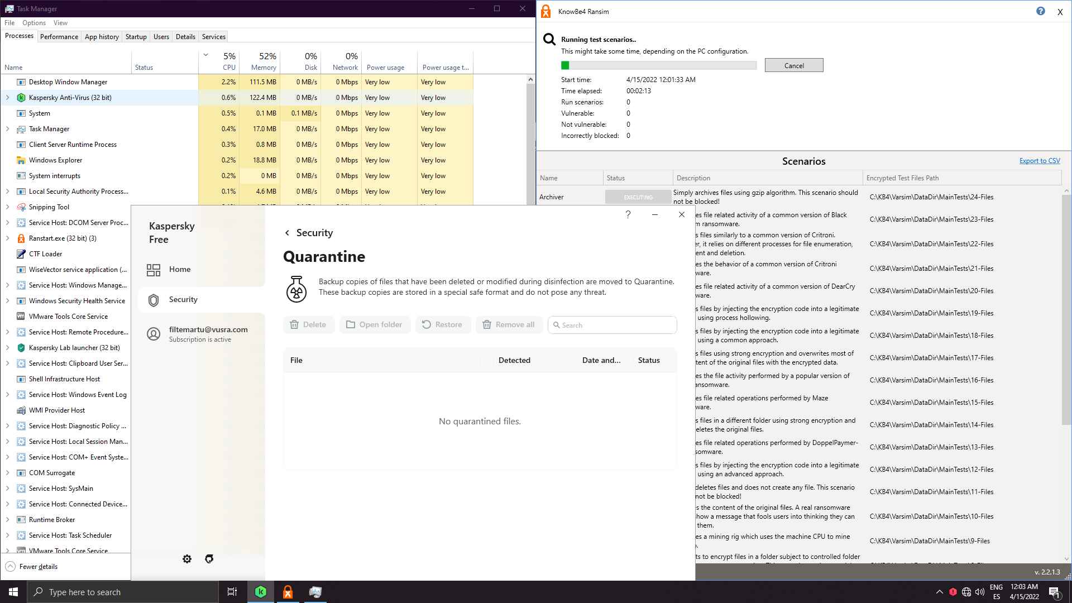Click the Home grid icon in Kaspersky
Image resolution: width=1072 pixels, height=603 pixels.
(154, 270)
